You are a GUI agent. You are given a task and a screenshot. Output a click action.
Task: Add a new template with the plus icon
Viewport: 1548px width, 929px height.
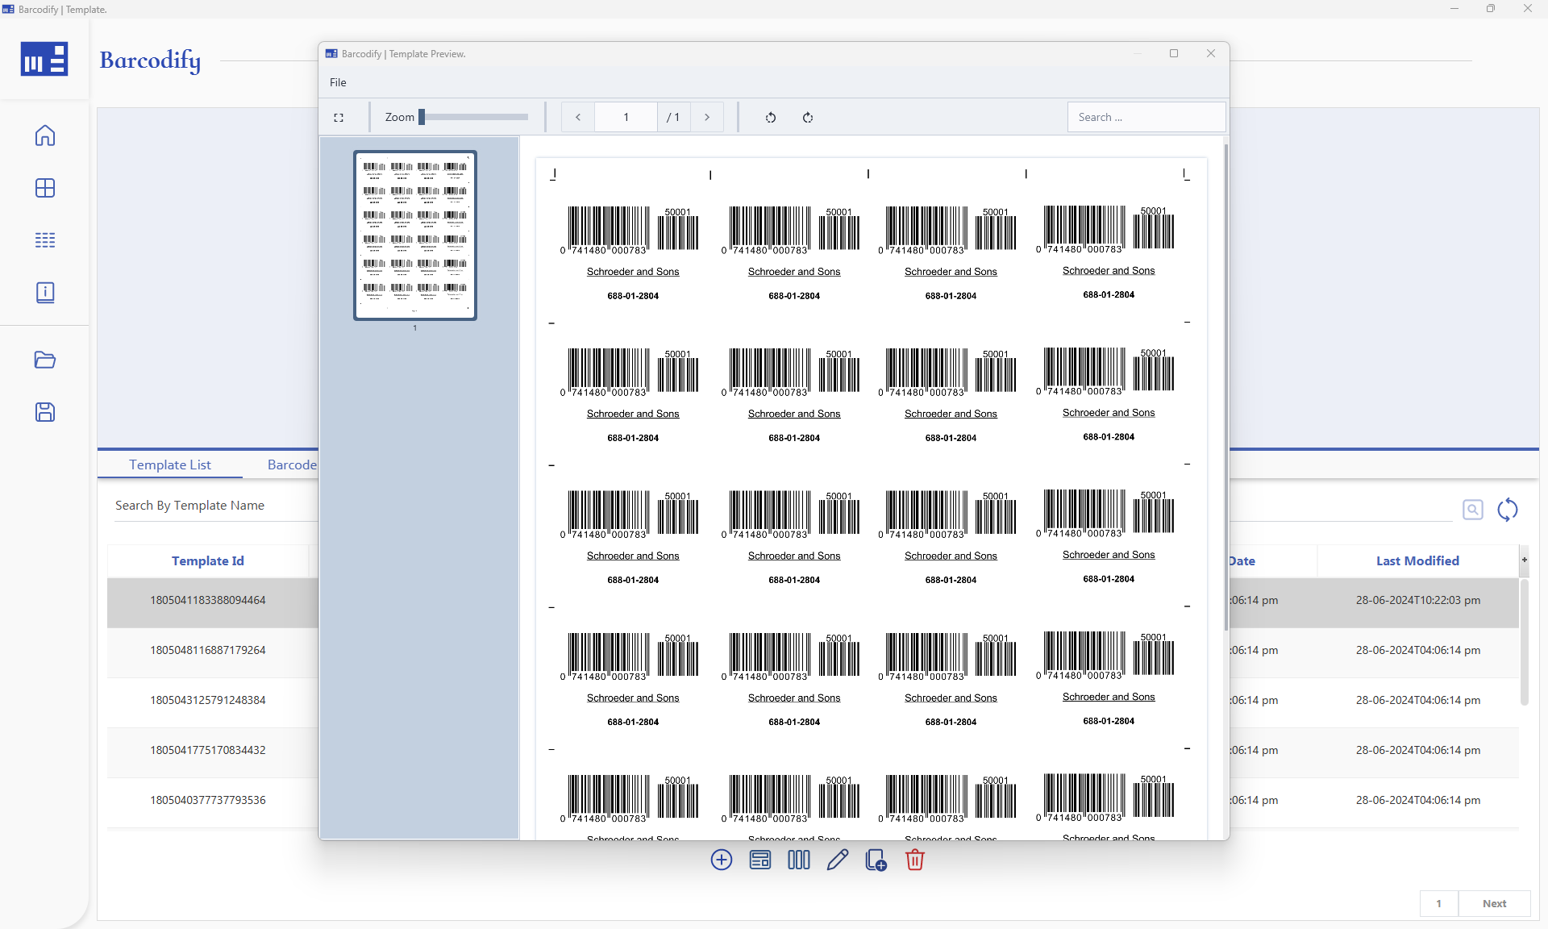pyautogui.click(x=721, y=860)
